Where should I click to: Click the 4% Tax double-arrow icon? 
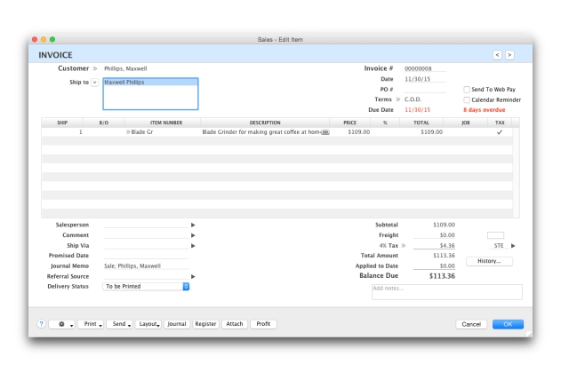(x=404, y=246)
